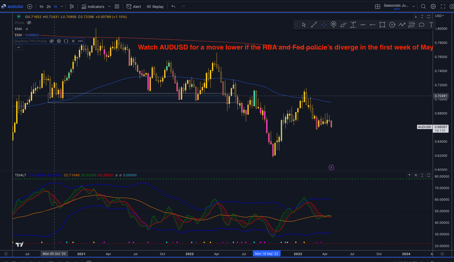The image size is (454, 262).
Task: Open Realtime TPO Profile settings gear
Action: [59, 41]
